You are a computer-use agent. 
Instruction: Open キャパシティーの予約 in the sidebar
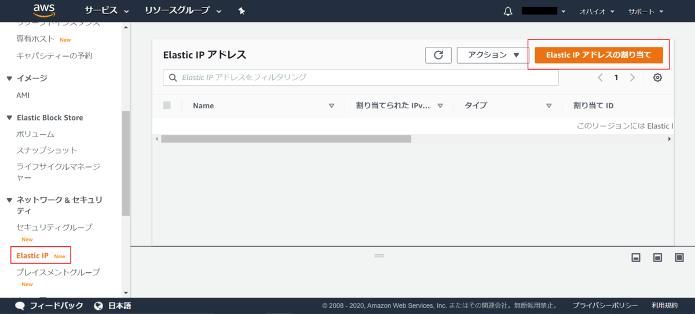(x=54, y=56)
